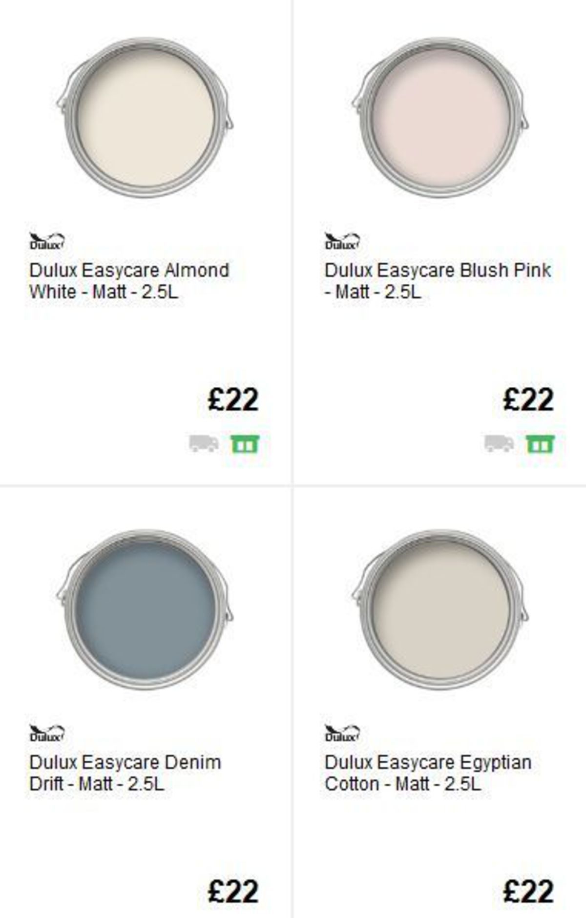
Task: Click the Dulux brand logo above Denim Drift
Action: click(x=47, y=732)
